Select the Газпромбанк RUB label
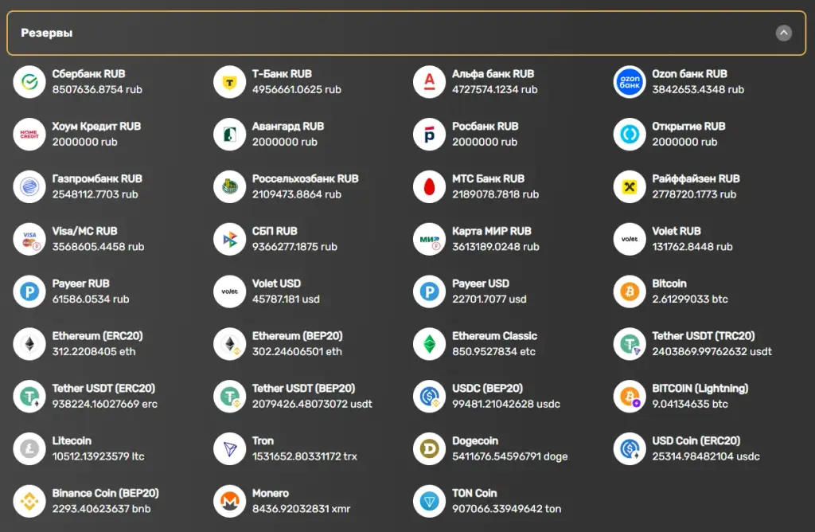Image resolution: width=815 pixels, height=532 pixels. pyautogui.click(x=97, y=178)
